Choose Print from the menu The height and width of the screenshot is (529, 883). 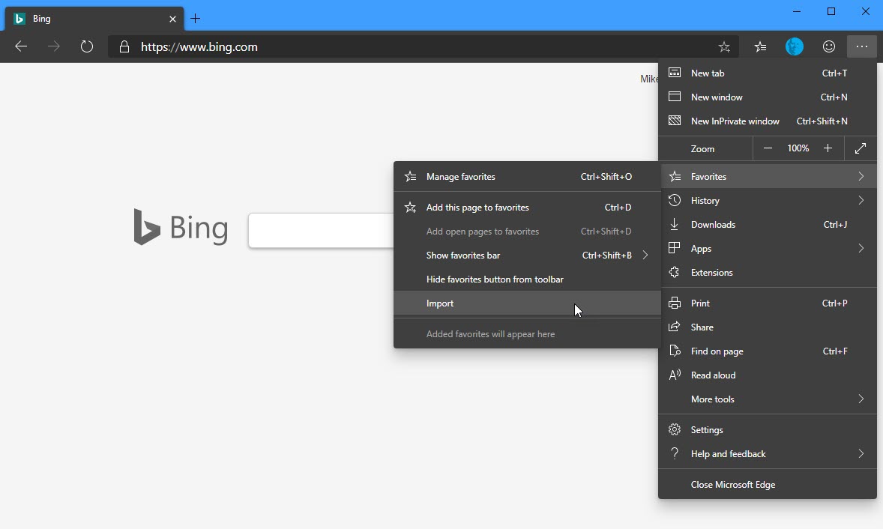[768, 303]
